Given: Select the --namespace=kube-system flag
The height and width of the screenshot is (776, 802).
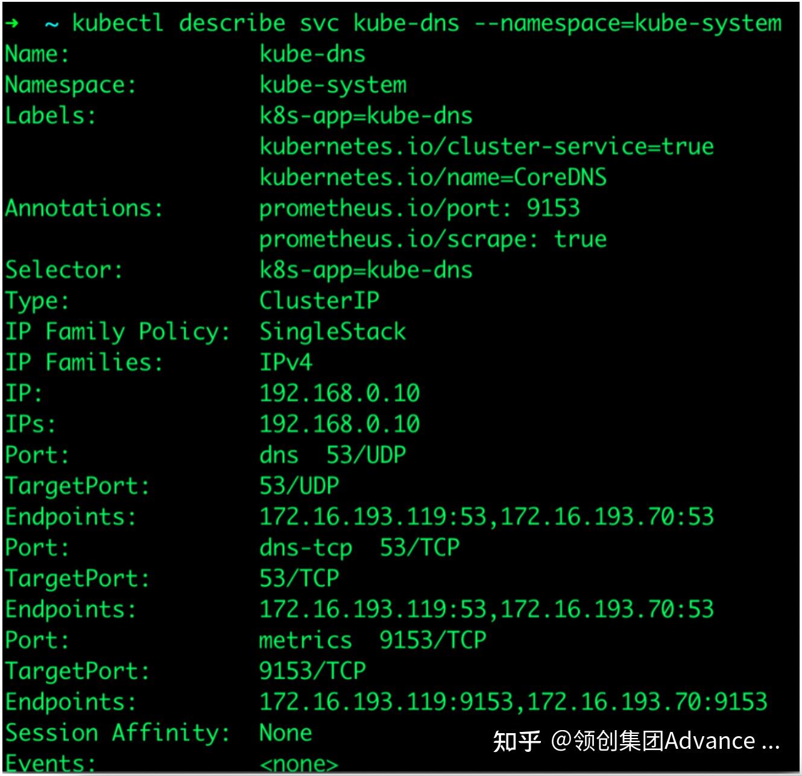Looking at the screenshot, I should 628,24.
